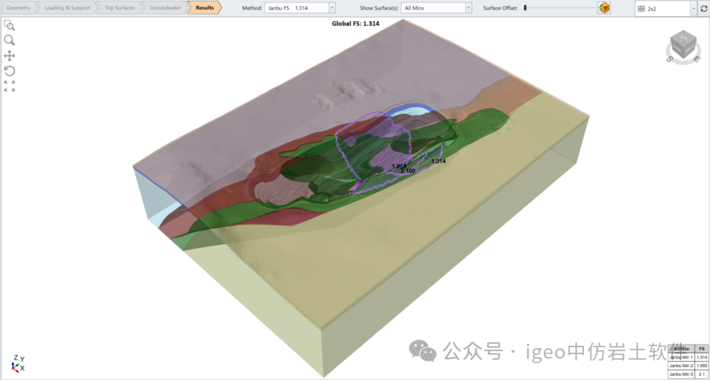
Task: Activate the zoom window tool
Action: click(x=9, y=25)
